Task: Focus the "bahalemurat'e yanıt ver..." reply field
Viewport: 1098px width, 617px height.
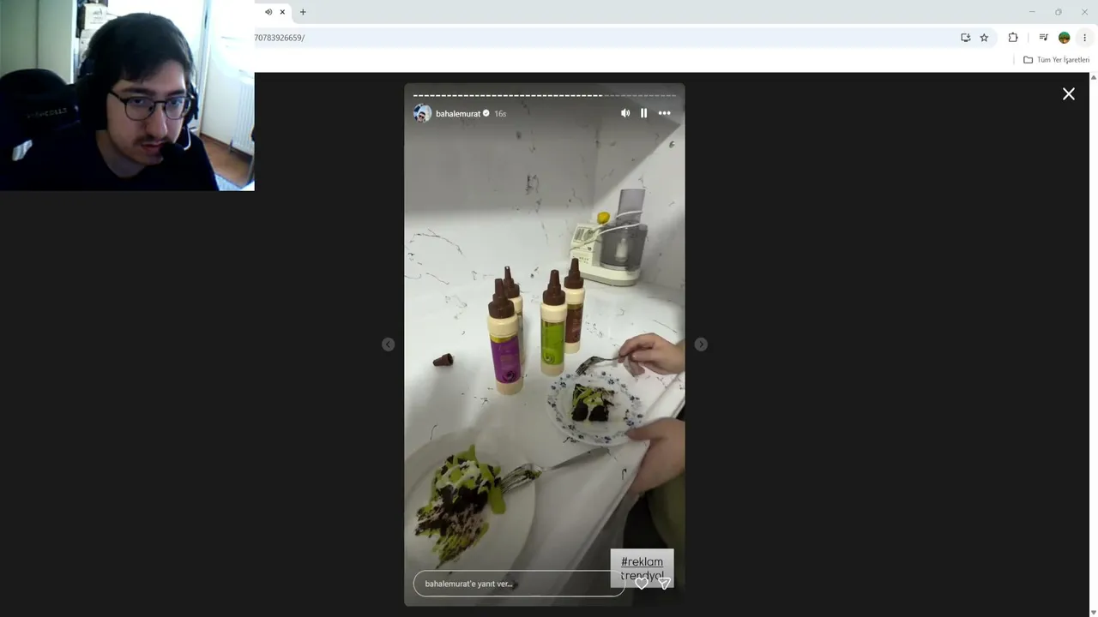Action: [x=519, y=584]
